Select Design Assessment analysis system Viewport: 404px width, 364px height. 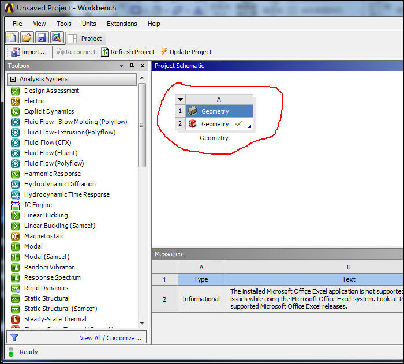[x=51, y=91]
